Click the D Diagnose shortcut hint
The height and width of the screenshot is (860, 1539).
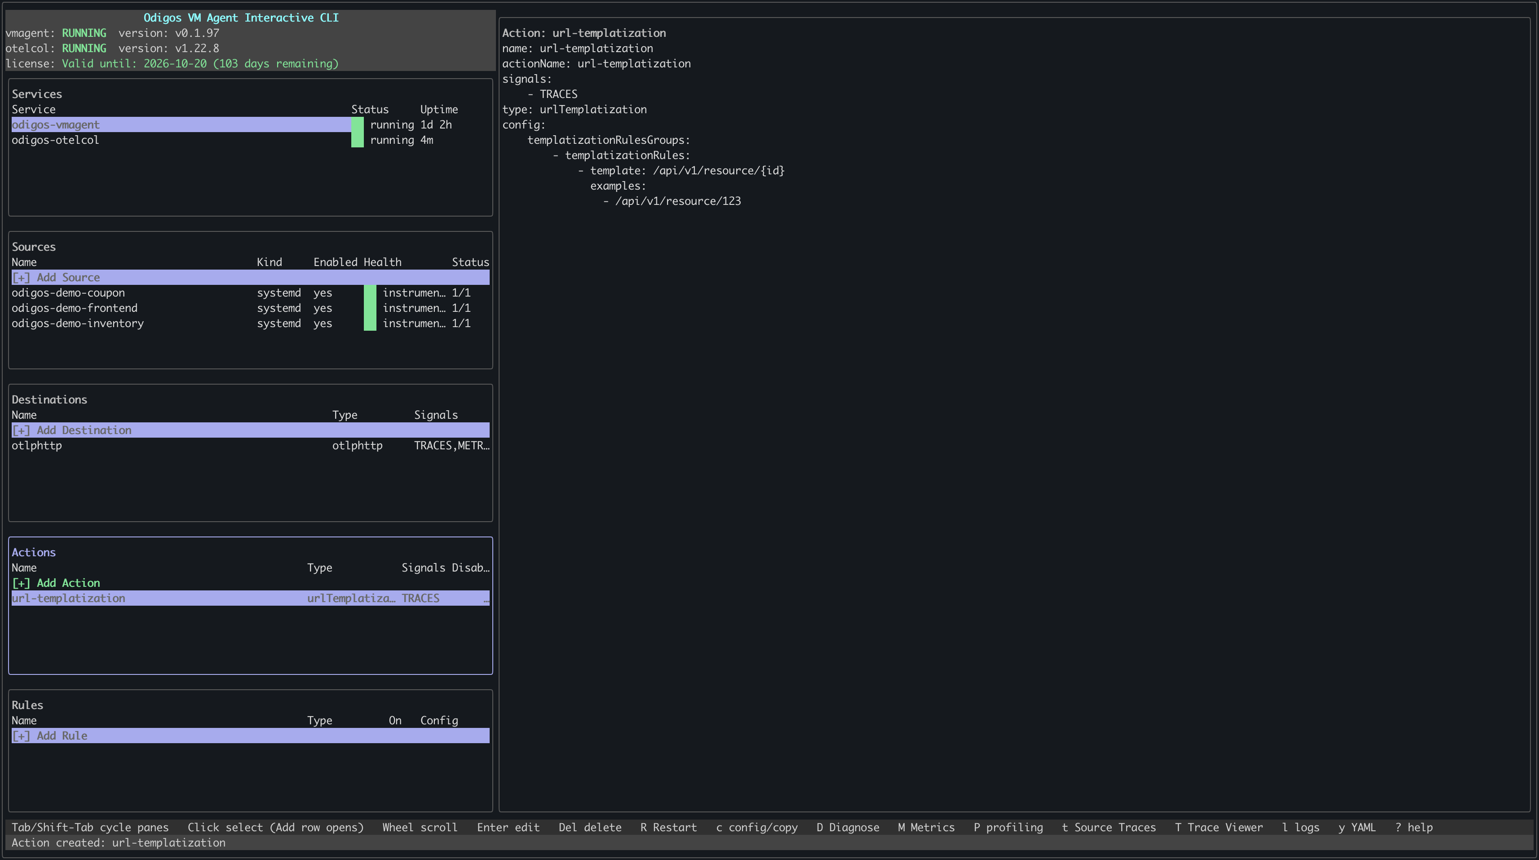pos(848,828)
